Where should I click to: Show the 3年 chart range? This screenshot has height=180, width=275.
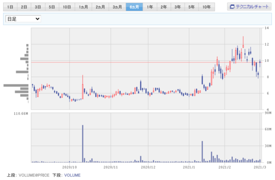(x=178, y=7)
